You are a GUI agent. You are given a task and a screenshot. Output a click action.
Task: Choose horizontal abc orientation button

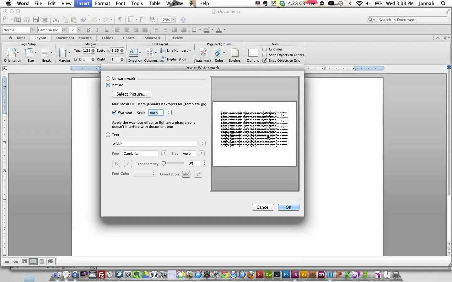[x=186, y=174]
